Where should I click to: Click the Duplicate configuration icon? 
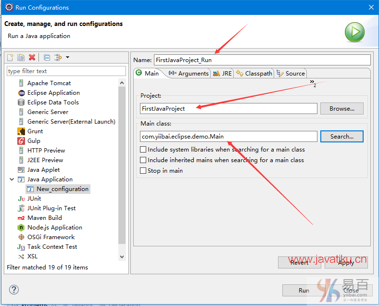(21, 58)
